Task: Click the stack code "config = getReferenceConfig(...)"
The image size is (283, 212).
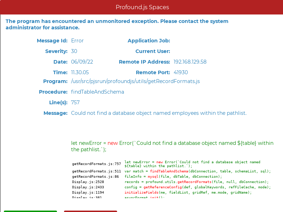Action: point(198,187)
